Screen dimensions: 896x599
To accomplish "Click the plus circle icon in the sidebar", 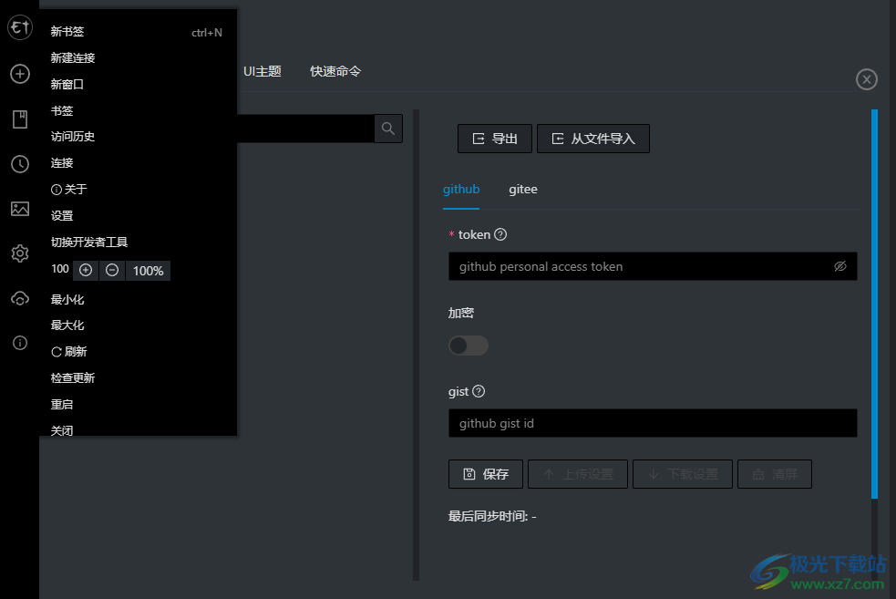I will coord(20,74).
